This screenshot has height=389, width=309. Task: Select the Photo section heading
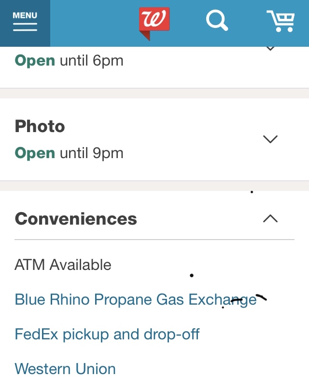[x=40, y=126]
